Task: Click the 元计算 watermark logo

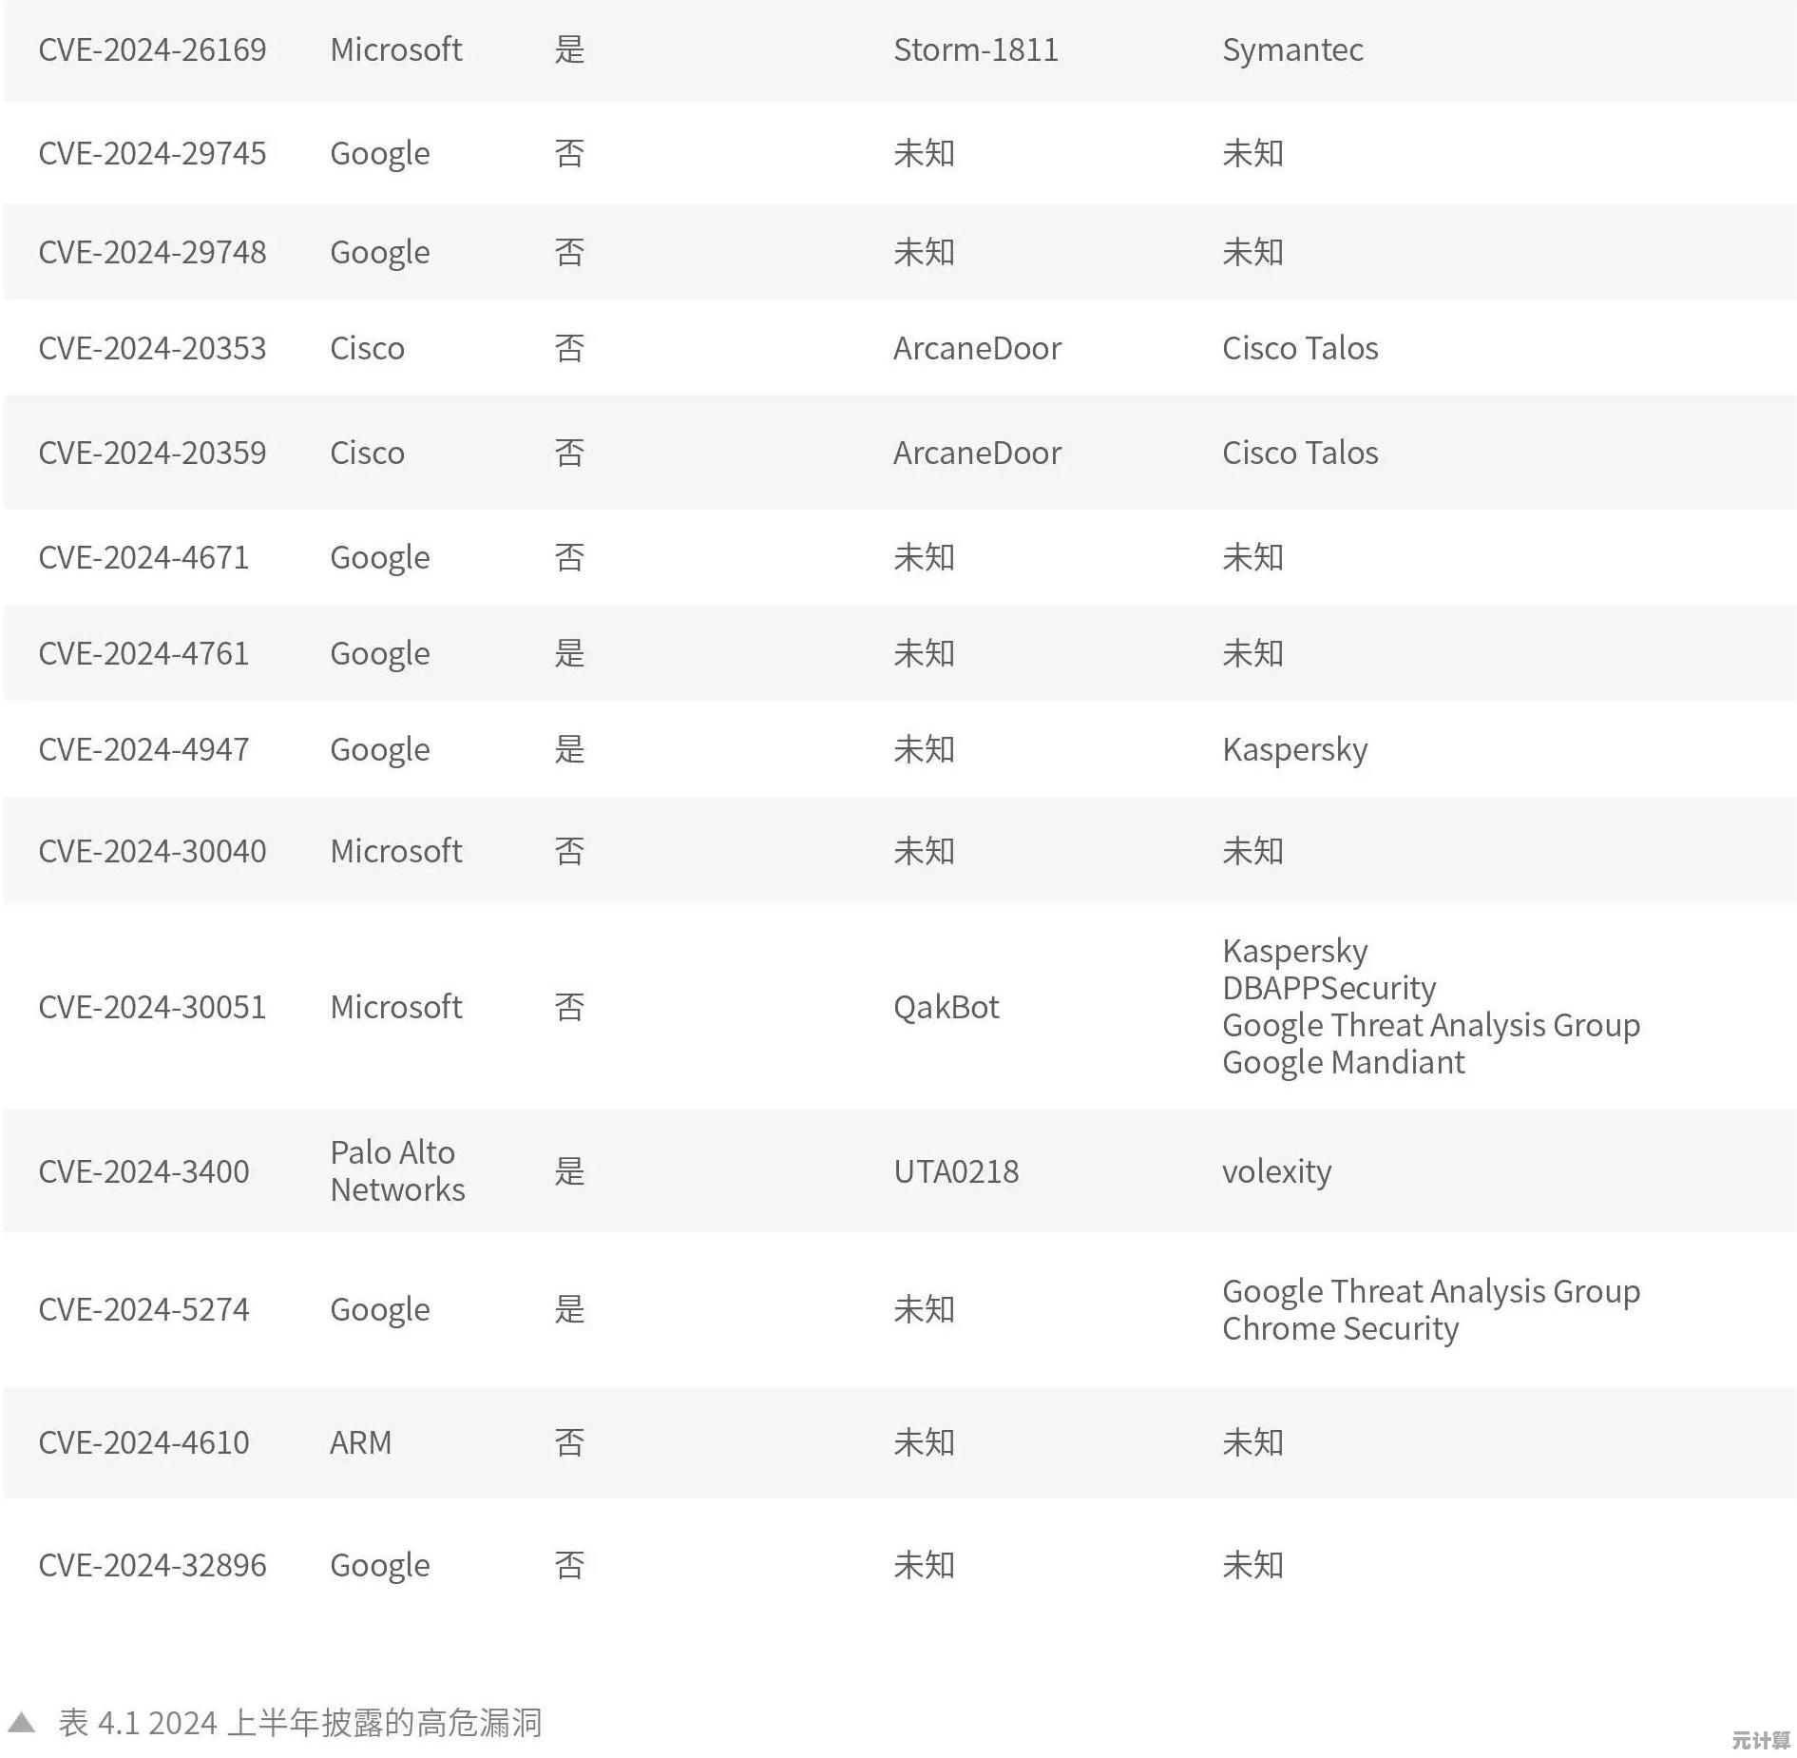Action: coord(1761,1739)
